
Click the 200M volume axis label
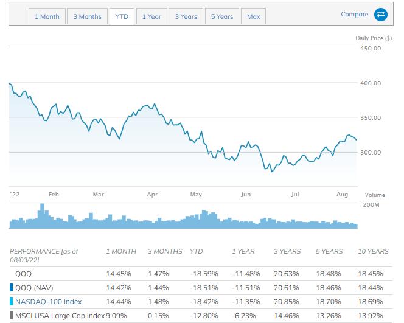tap(371, 205)
